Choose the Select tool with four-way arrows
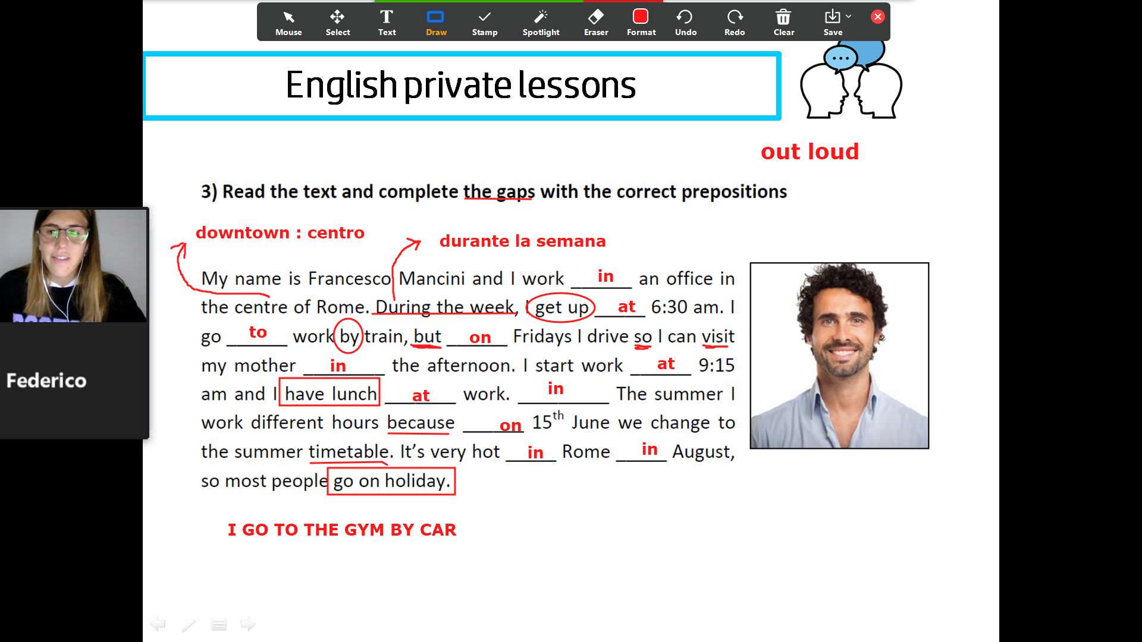Image resolution: width=1142 pixels, height=642 pixels. pyautogui.click(x=337, y=23)
